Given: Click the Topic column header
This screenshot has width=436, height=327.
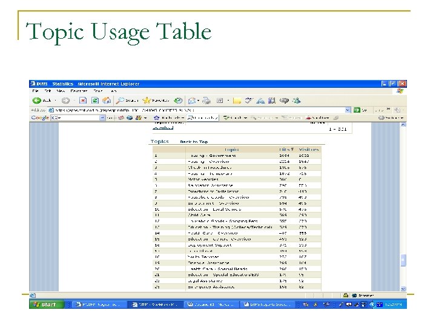Looking at the screenshot, I should pyautogui.click(x=231, y=150).
